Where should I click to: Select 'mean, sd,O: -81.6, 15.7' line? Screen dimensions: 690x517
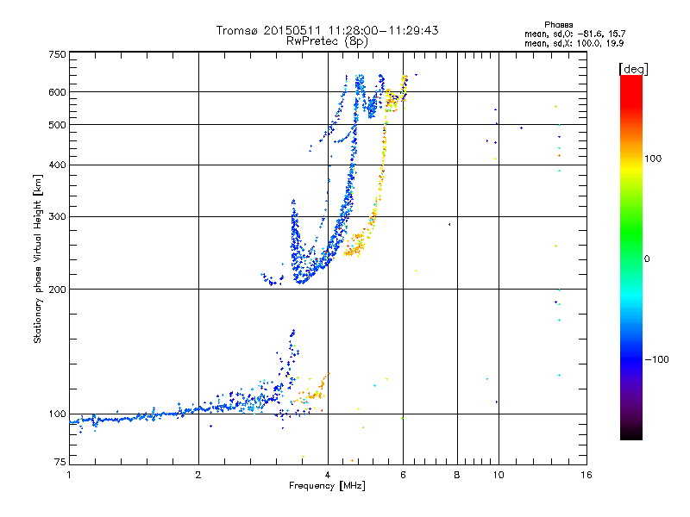tap(574, 34)
